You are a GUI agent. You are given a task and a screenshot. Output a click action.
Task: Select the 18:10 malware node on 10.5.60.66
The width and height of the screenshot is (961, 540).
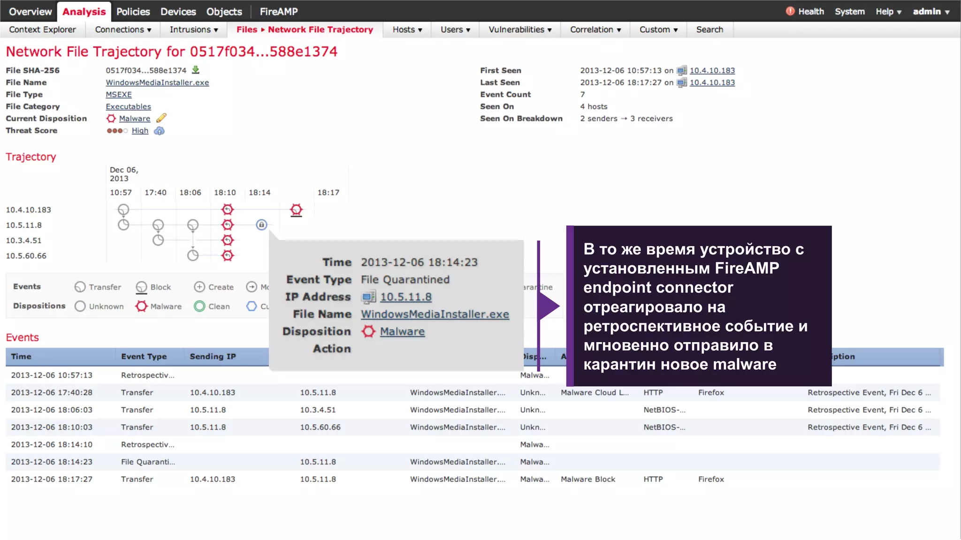coord(228,255)
